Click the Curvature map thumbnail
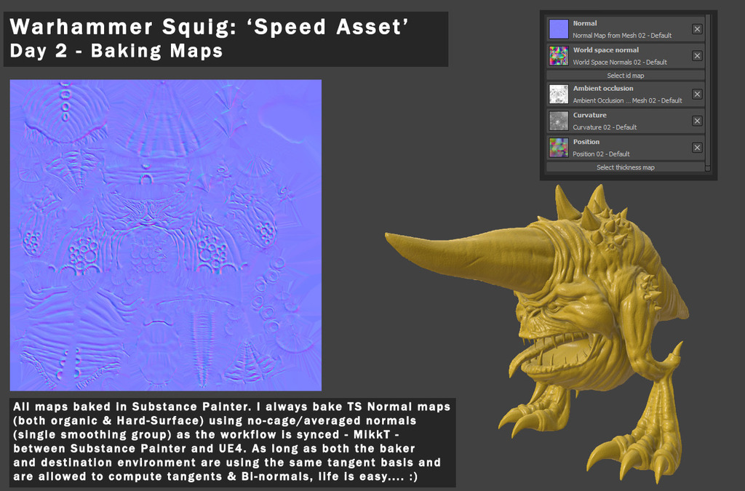 click(x=559, y=121)
